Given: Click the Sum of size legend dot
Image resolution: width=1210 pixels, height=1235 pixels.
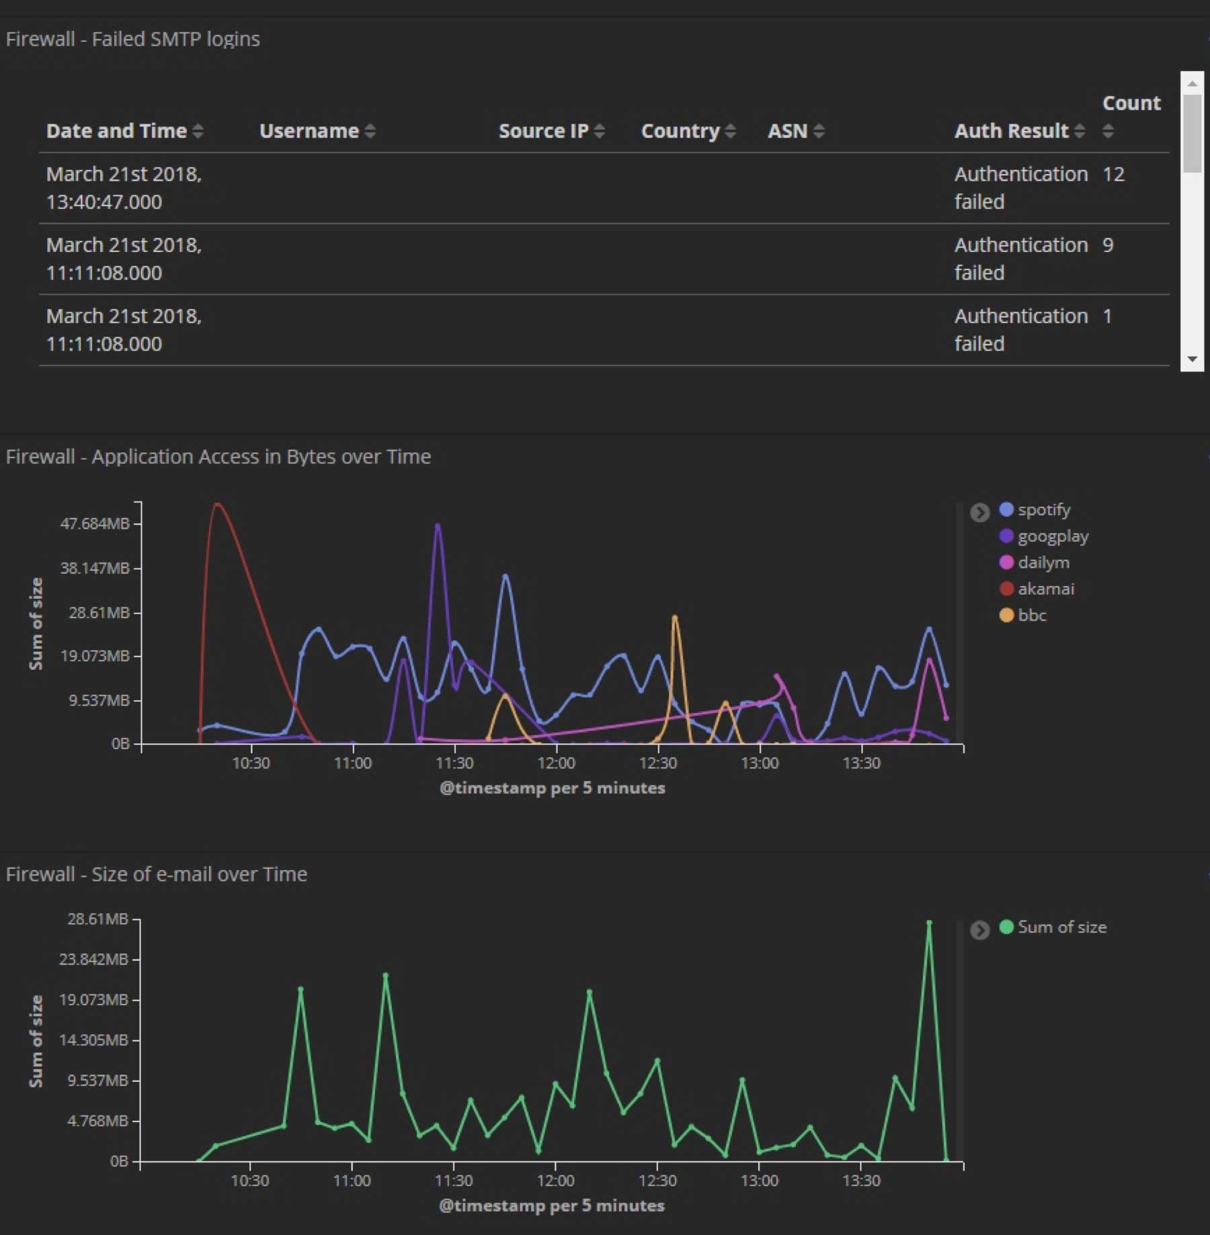Looking at the screenshot, I should pyautogui.click(x=1006, y=927).
